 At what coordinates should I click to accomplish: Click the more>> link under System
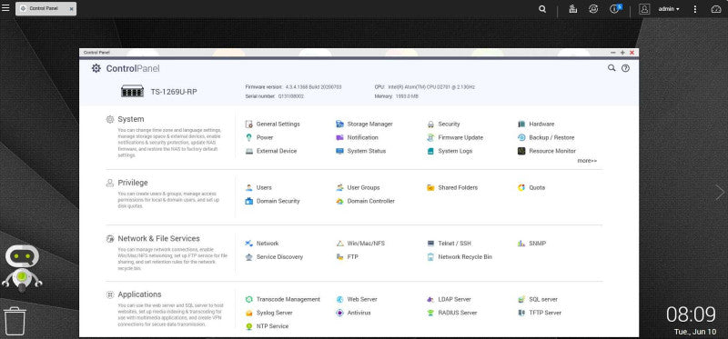(587, 161)
